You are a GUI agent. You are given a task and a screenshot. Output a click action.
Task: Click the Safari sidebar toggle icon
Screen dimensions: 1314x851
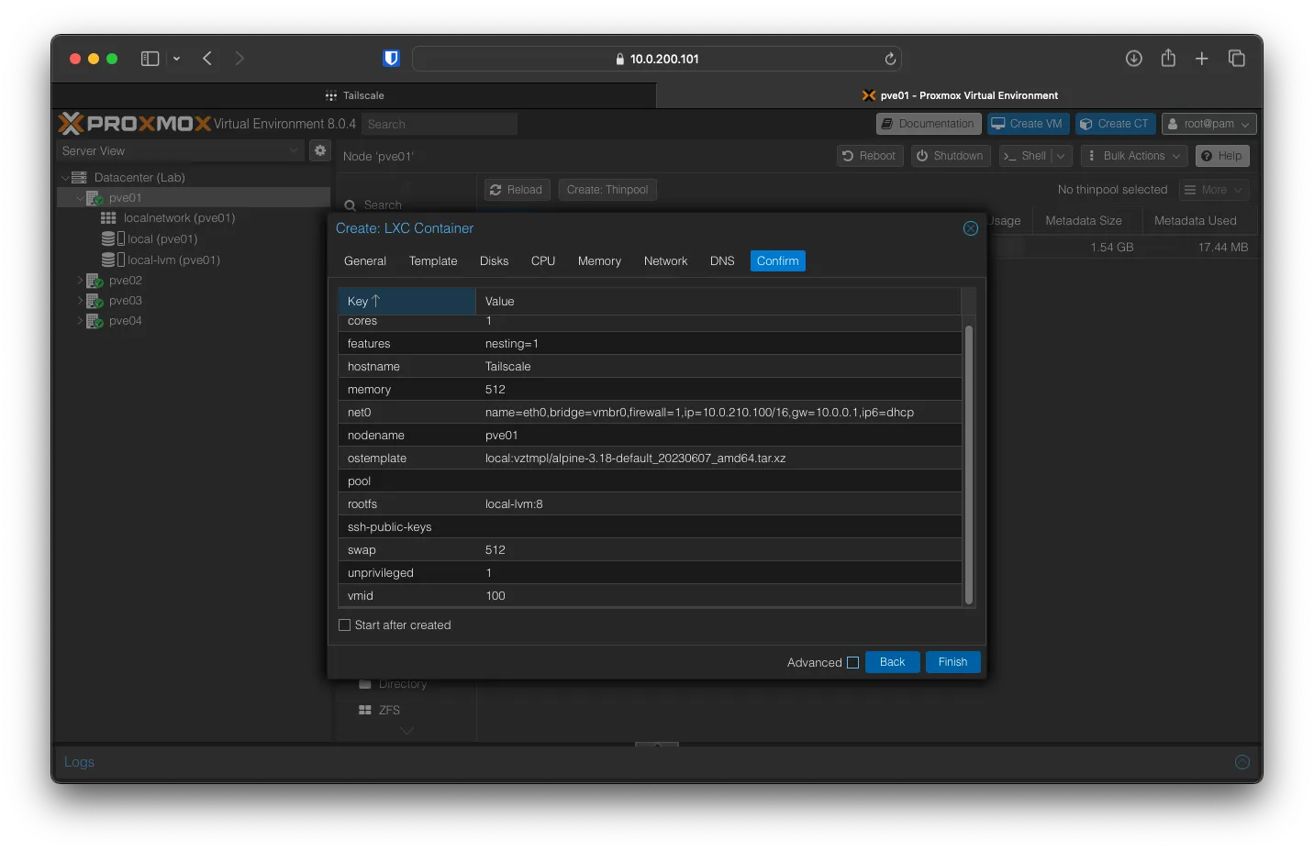150,59
